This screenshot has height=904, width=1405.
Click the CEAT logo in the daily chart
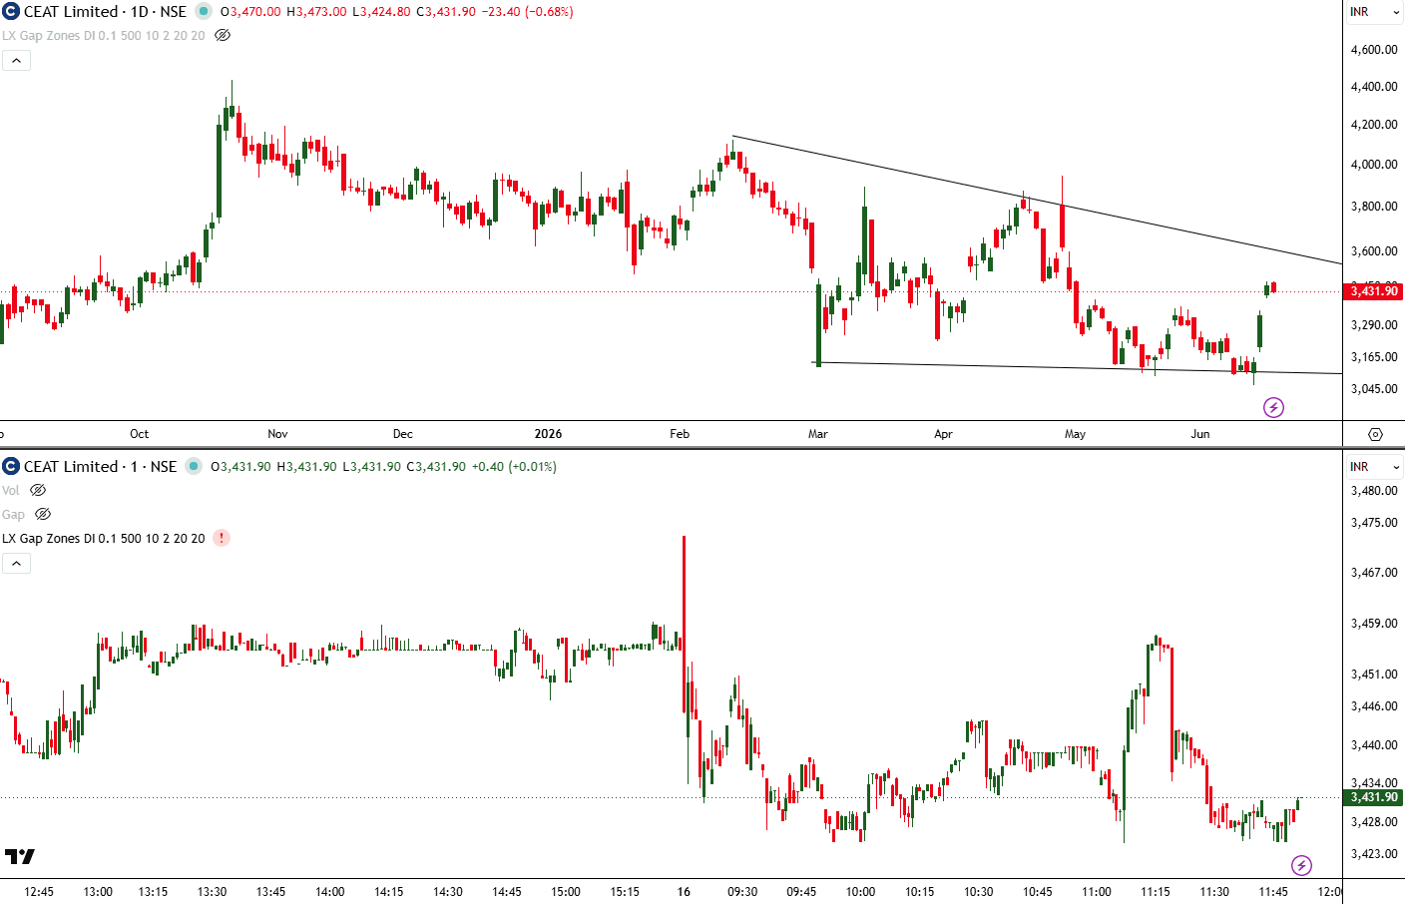pos(11,12)
